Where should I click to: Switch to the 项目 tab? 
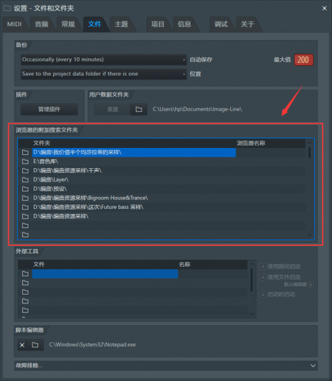click(158, 24)
